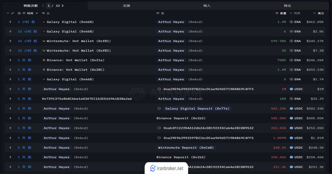
Task: Open the Arthur Hayes recipient on the $2.06 row
Action: tap(171, 31)
